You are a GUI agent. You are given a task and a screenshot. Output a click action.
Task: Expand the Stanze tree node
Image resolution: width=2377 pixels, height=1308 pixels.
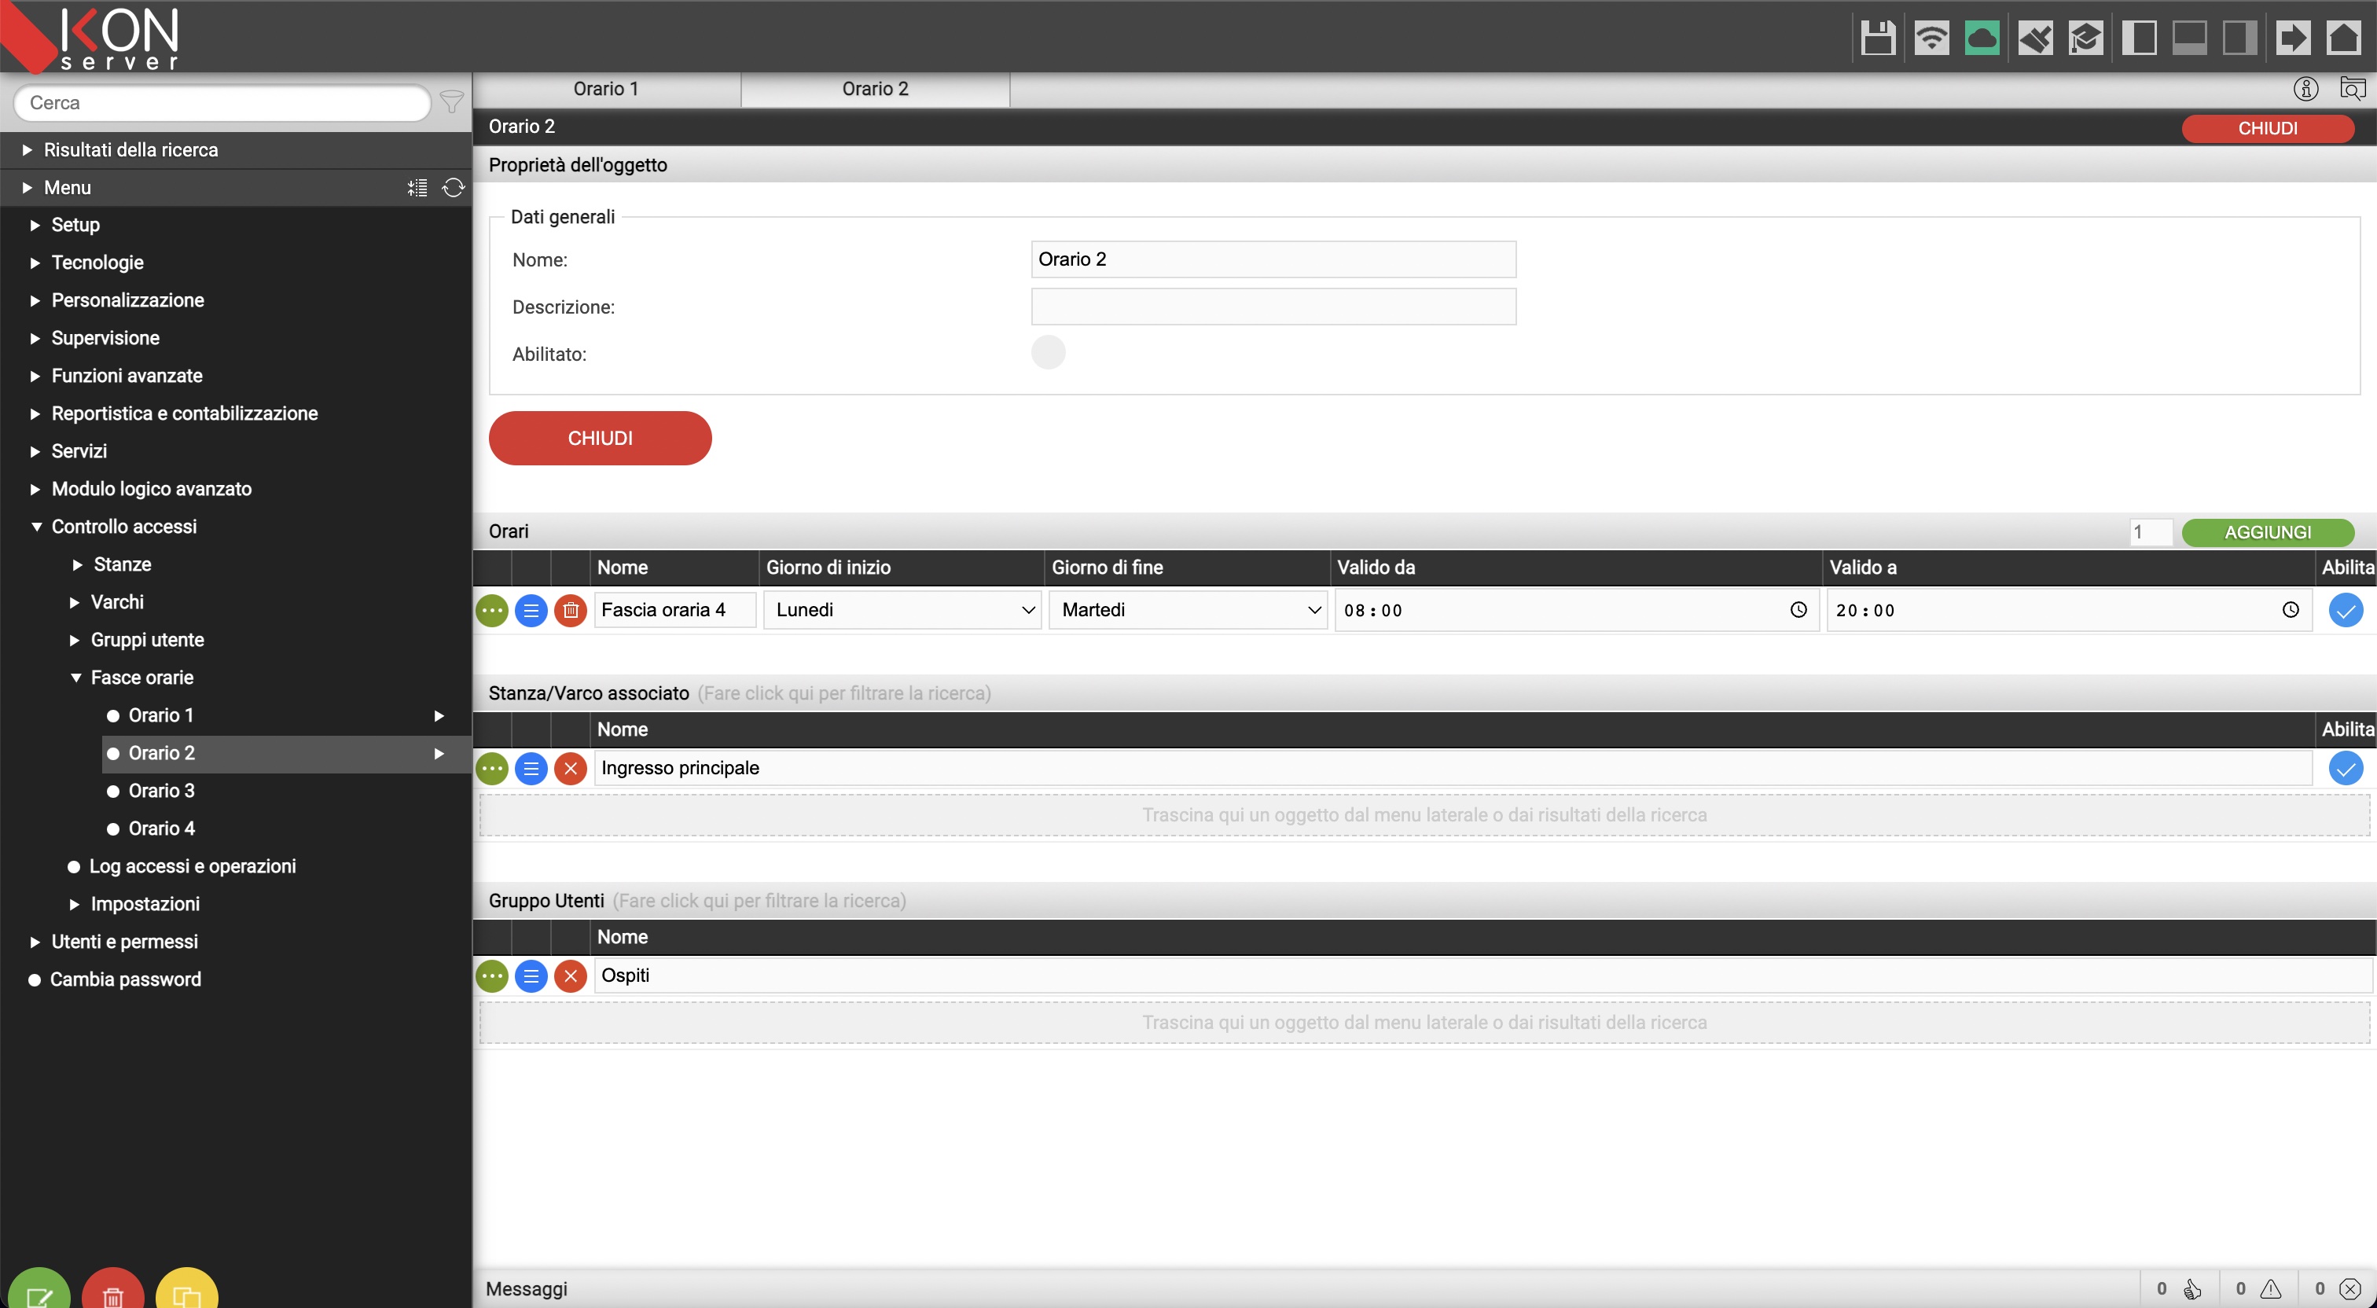78,565
